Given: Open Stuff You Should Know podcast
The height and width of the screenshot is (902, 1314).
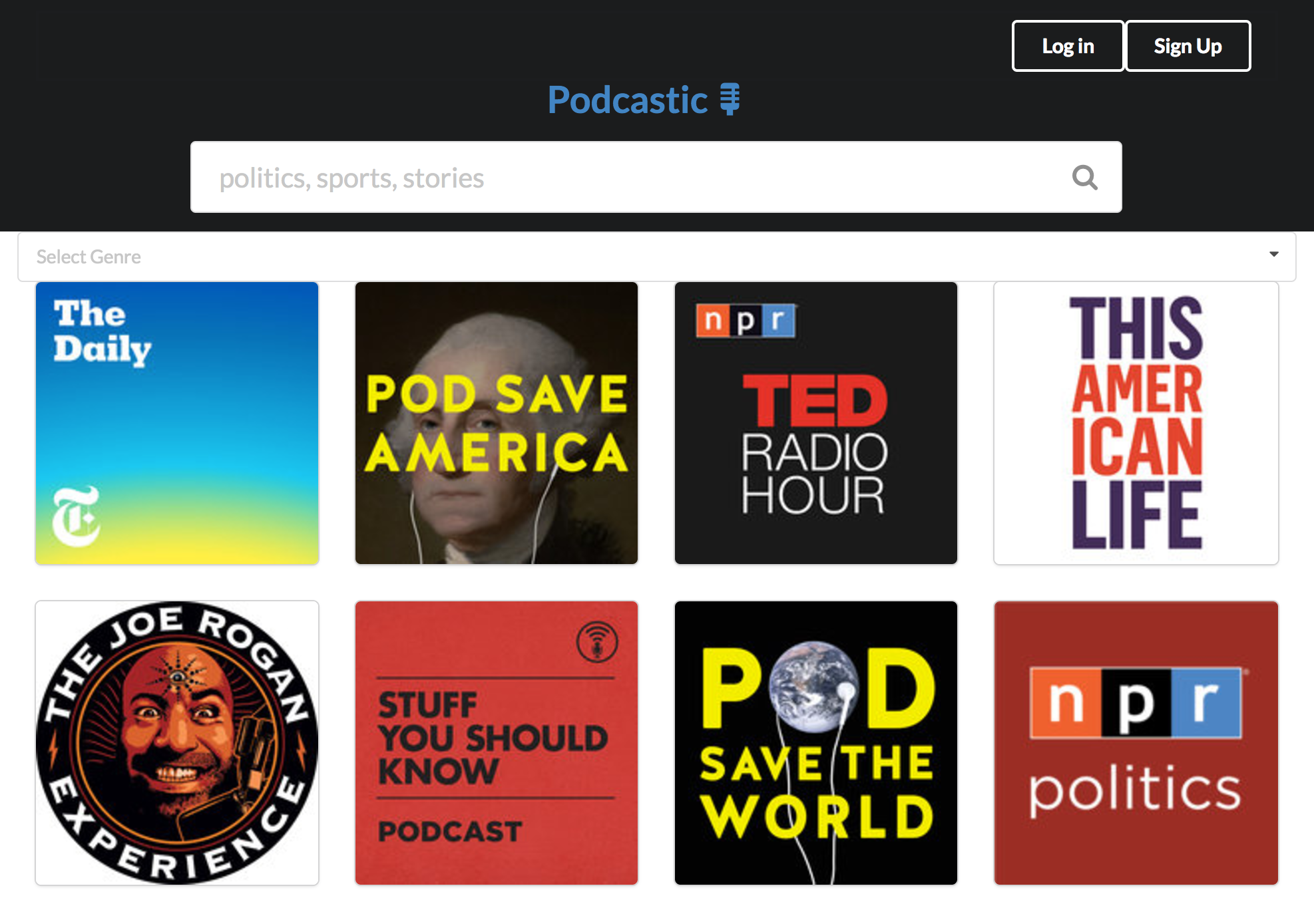Looking at the screenshot, I should [x=497, y=742].
